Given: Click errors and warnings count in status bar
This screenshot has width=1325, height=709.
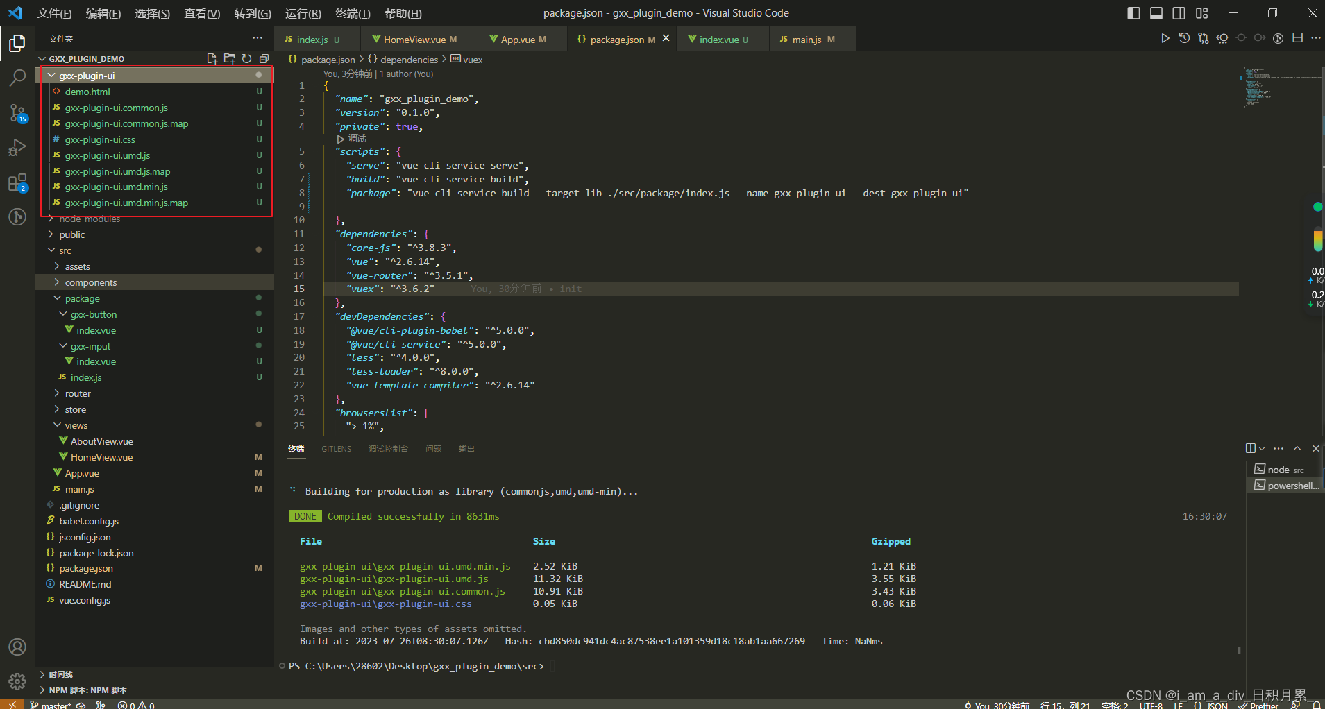Looking at the screenshot, I should (136, 705).
